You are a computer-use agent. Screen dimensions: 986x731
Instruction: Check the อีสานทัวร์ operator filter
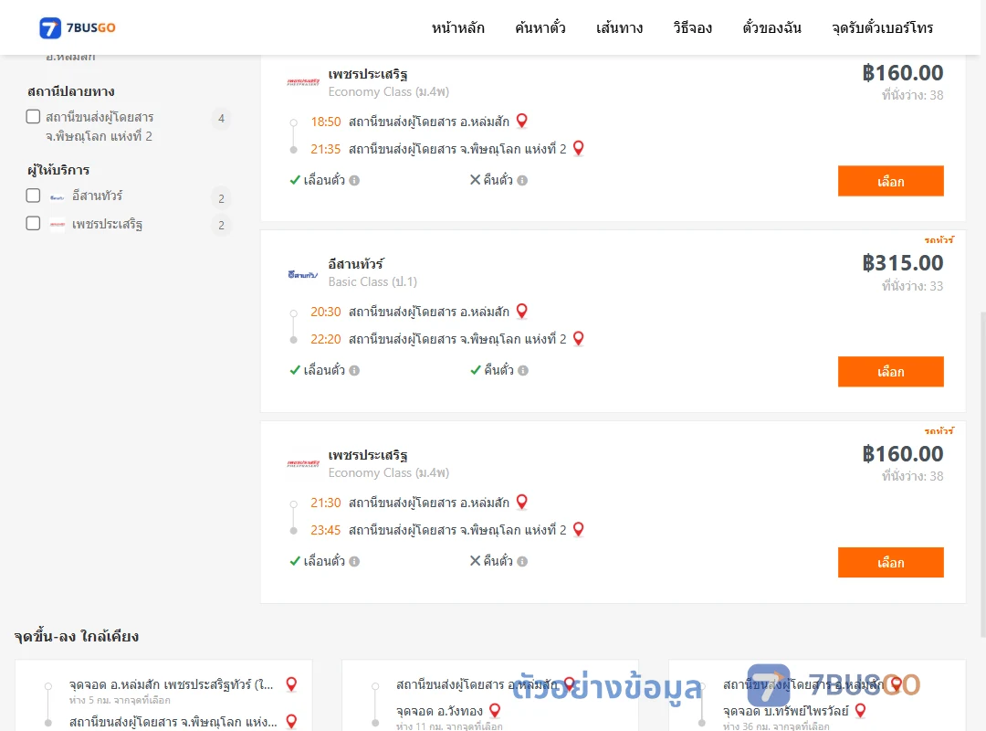[34, 196]
